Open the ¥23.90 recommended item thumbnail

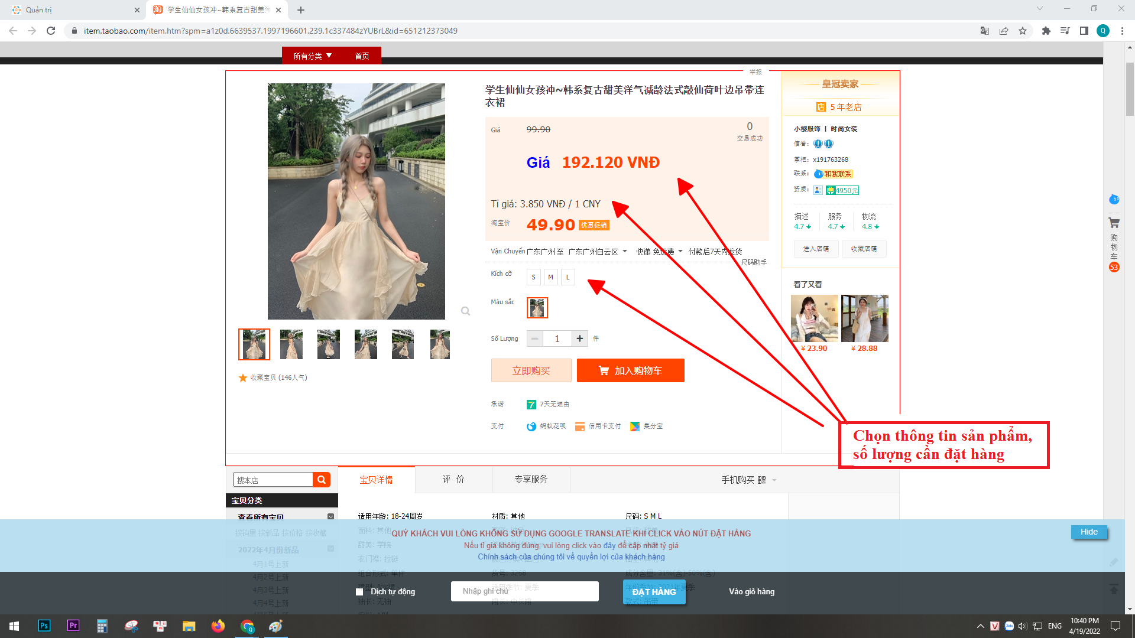click(x=814, y=318)
